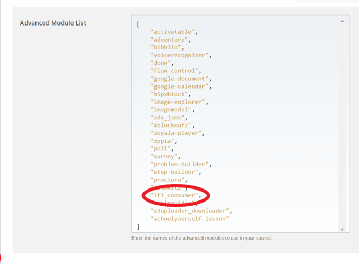359x264 pixels.
Task: Click the "done" entry
Action: [161, 63]
